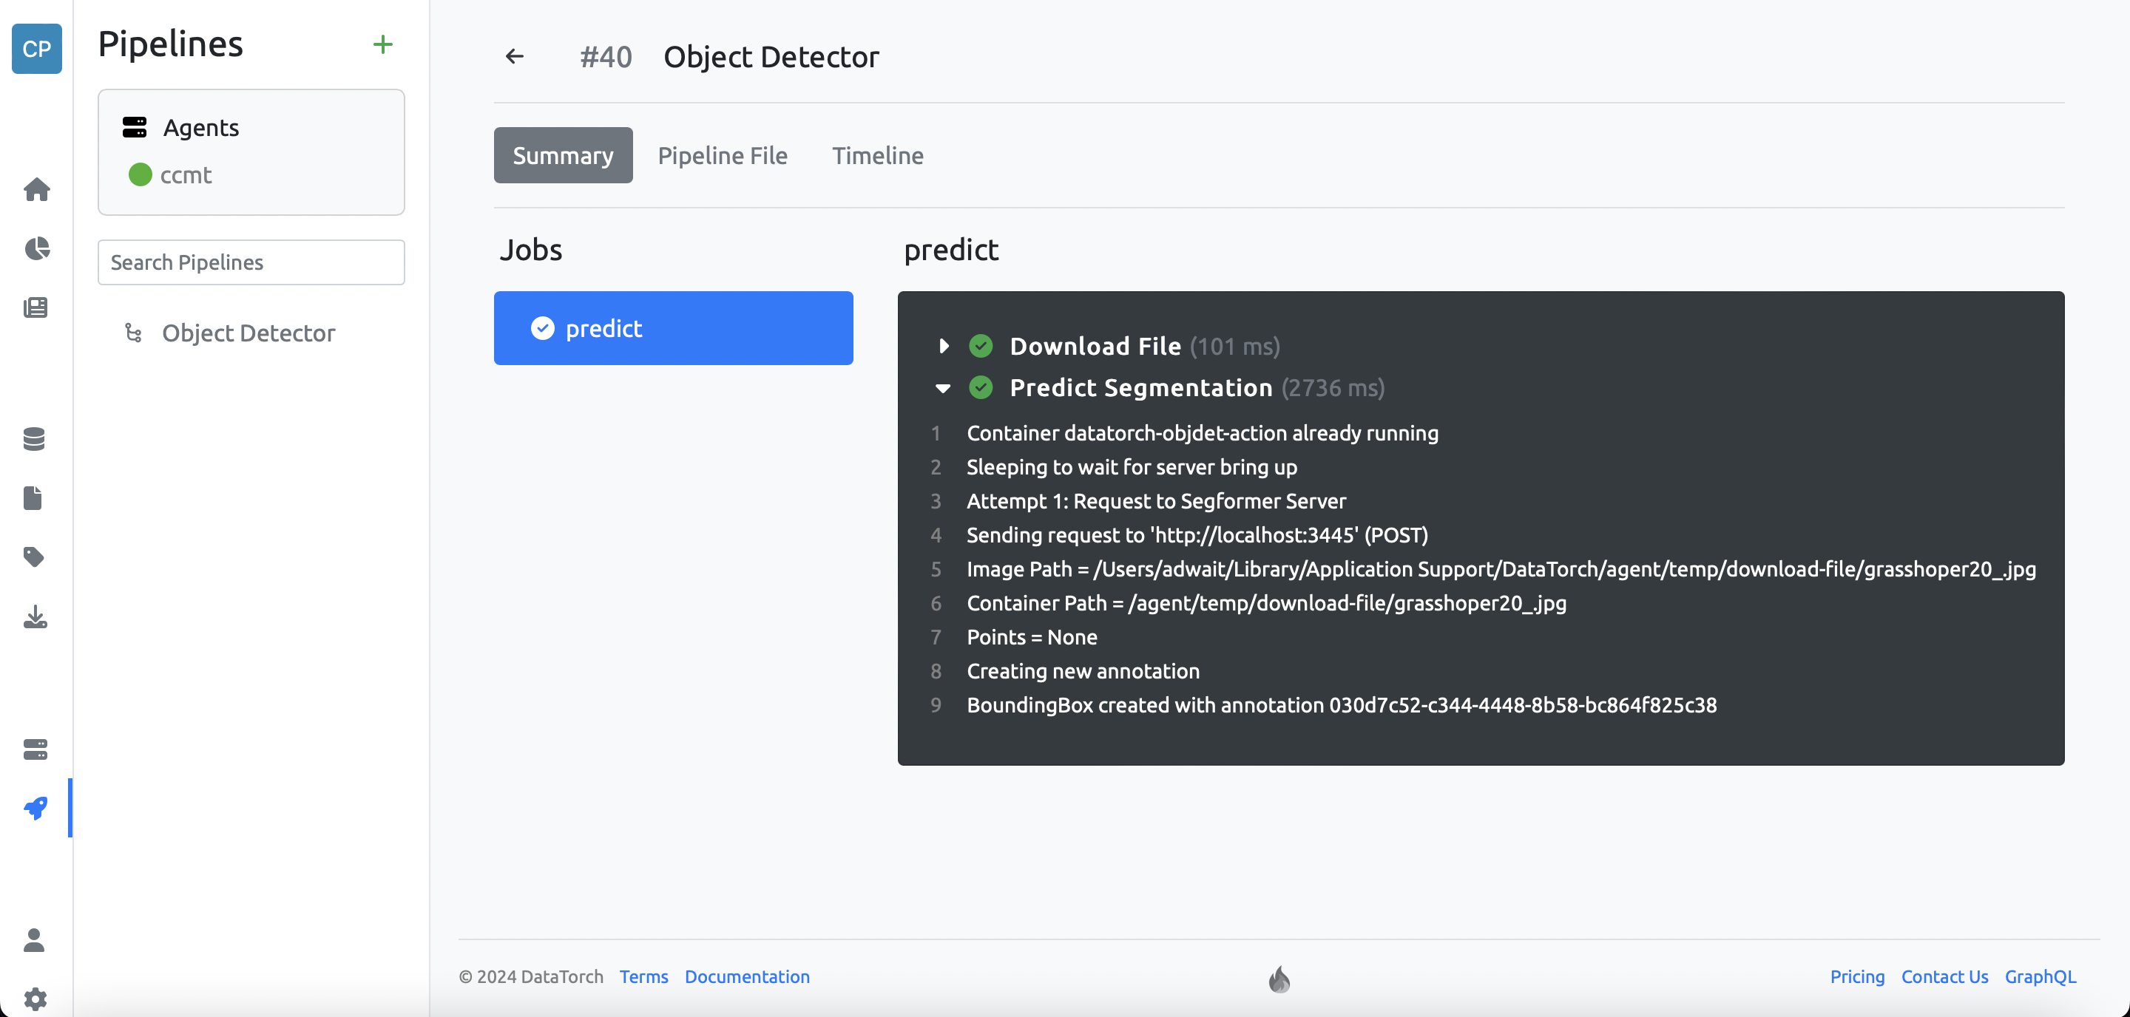Open the settings gear icon
Image resolution: width=2130 pixels, height=1017 pixels.
click(35, 997)
